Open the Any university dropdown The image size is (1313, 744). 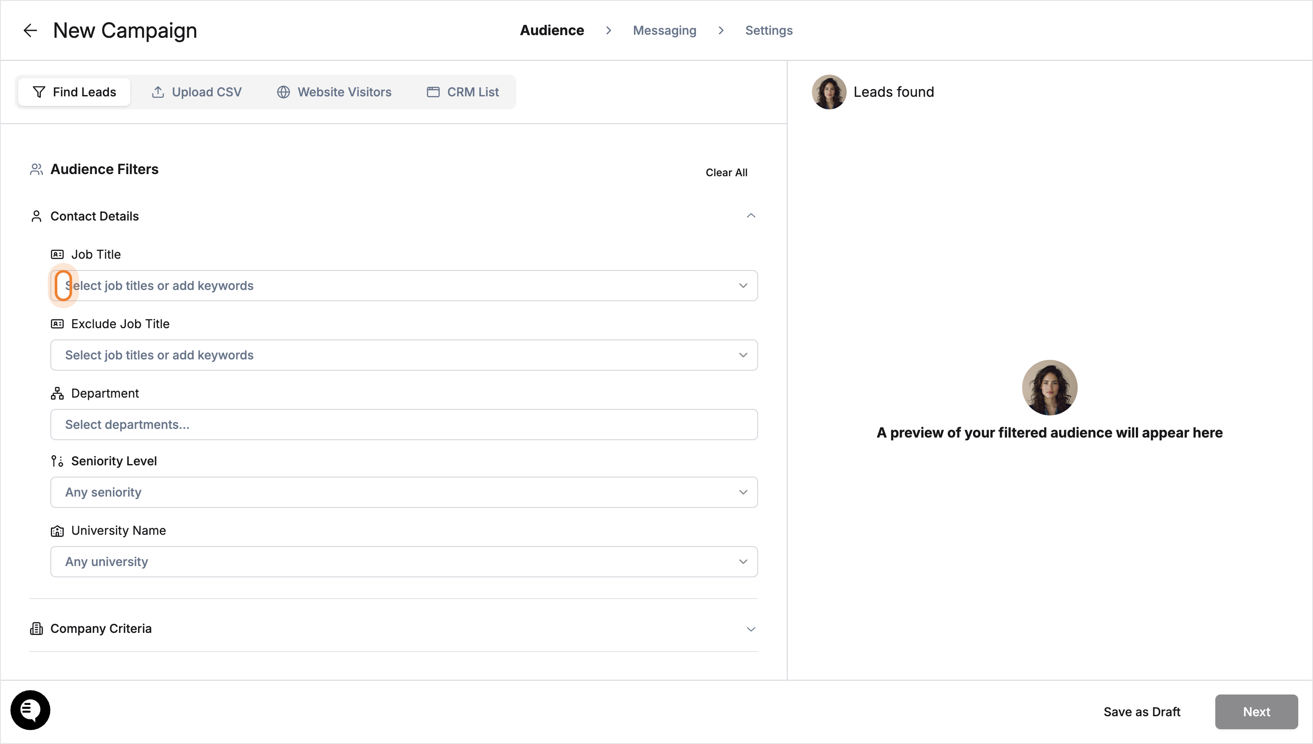pos(404,562)
